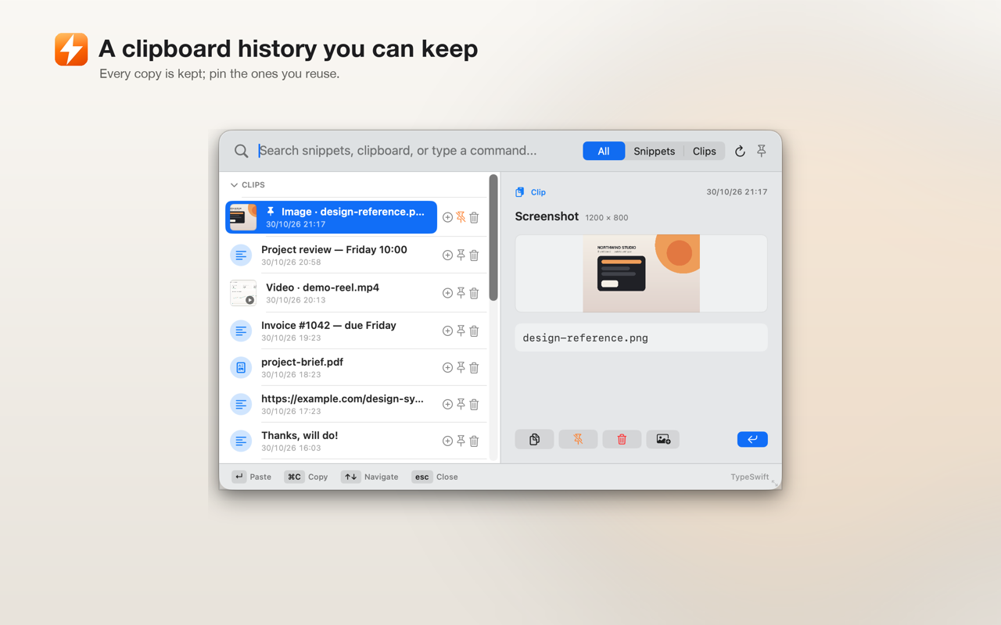The image size is (1001, 625).
Task: Delete the Video demo-reel.mp4 clip
Action: click(x=474, y=293)
